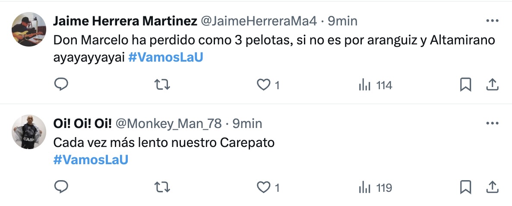The height and width of the screenshot is (206, 512).
Task: Open the Oi! Oi! Oi! display name
Action: click(x=82, y=124)
